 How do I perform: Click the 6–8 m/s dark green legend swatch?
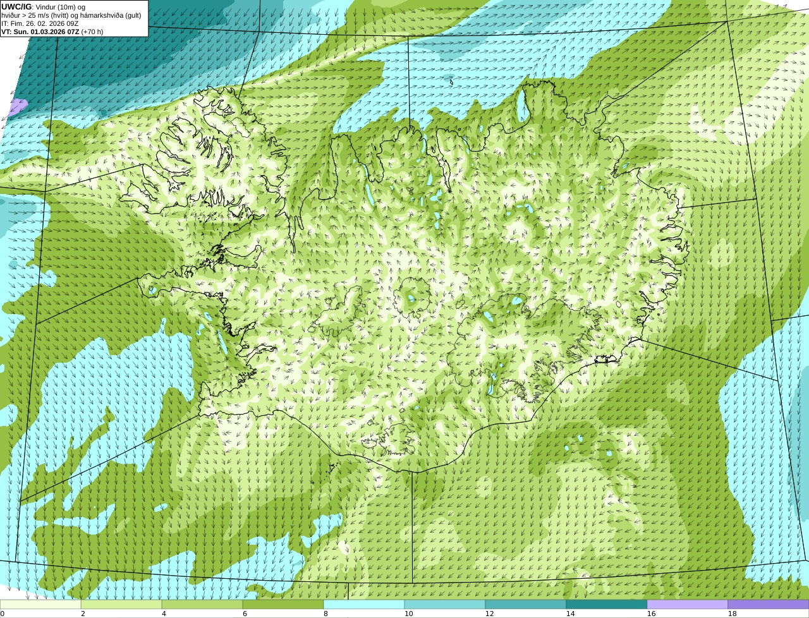[283, 604]
